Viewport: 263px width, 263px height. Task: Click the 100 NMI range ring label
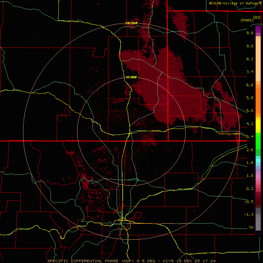pyautogui.click(x=131, y=23)
